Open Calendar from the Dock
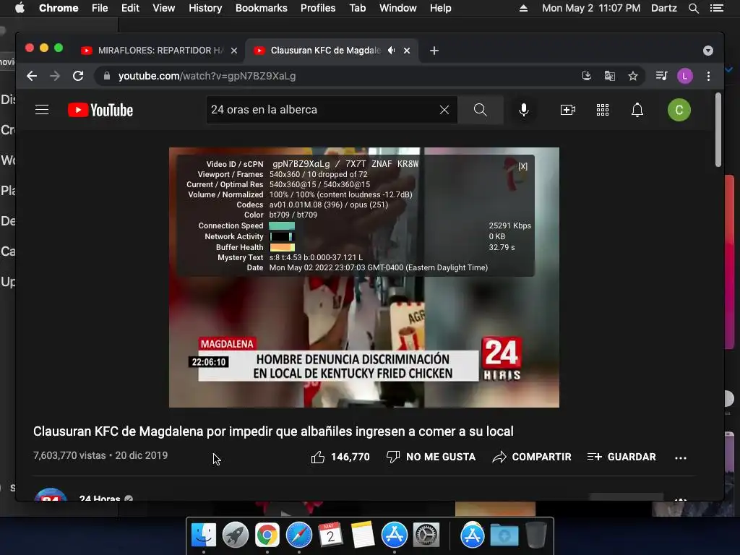 pyautogui.click(x=330, y=535)
